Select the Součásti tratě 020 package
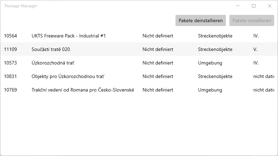Screen dimensions: 278x156 point(51,49)
